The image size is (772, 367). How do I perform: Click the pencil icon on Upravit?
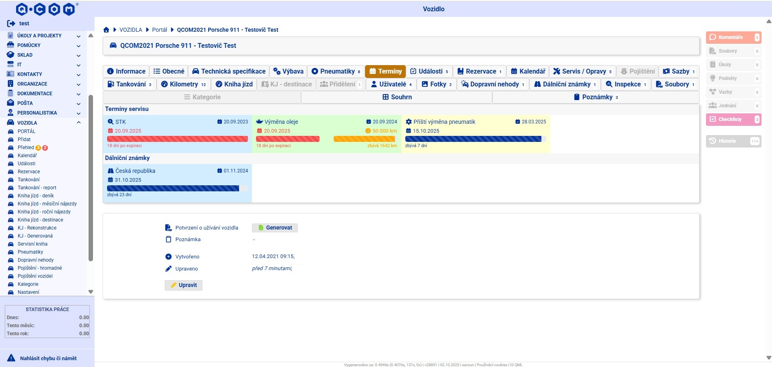(x=173, y=285)
